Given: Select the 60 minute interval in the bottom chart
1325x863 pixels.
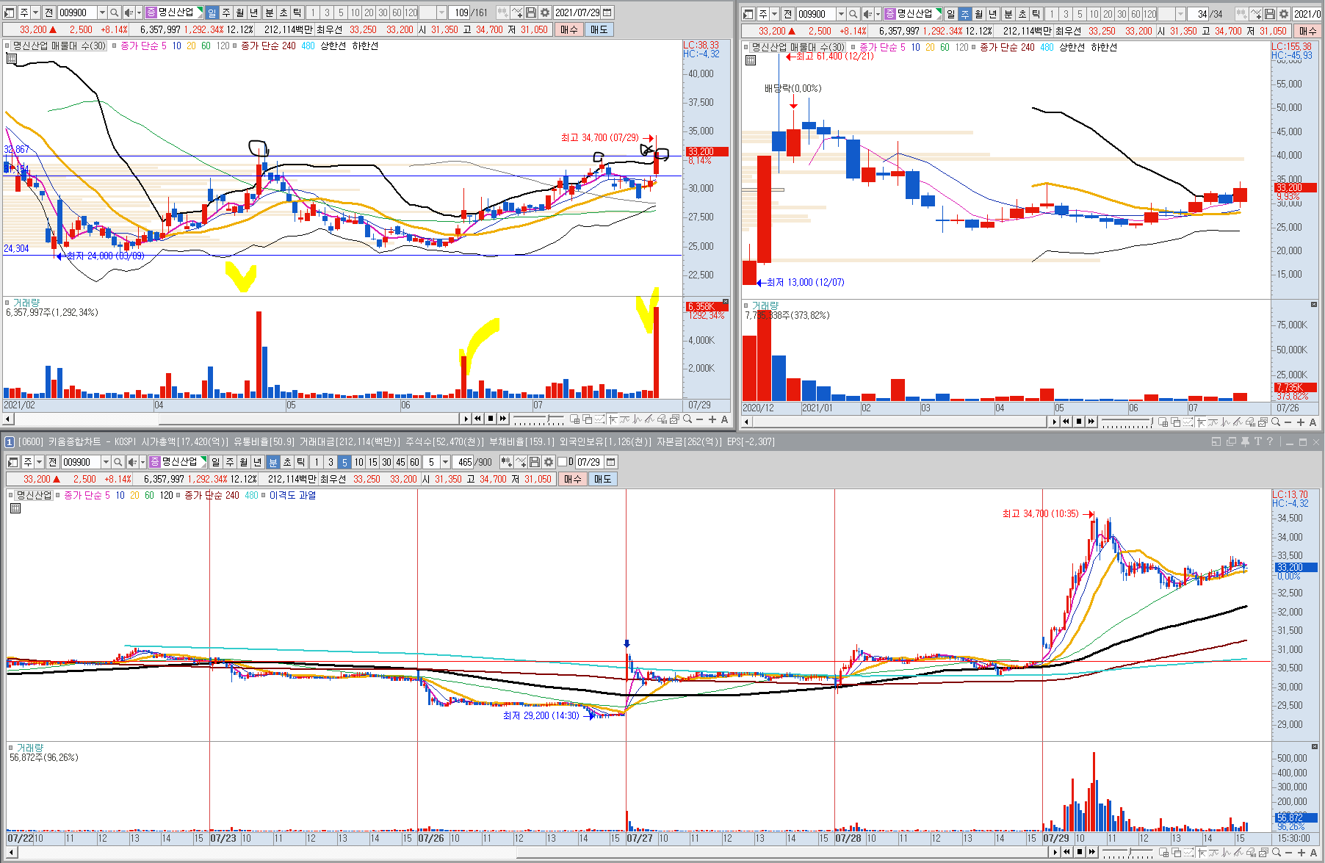Looking at the screenshot, I should tap(414, 462).
